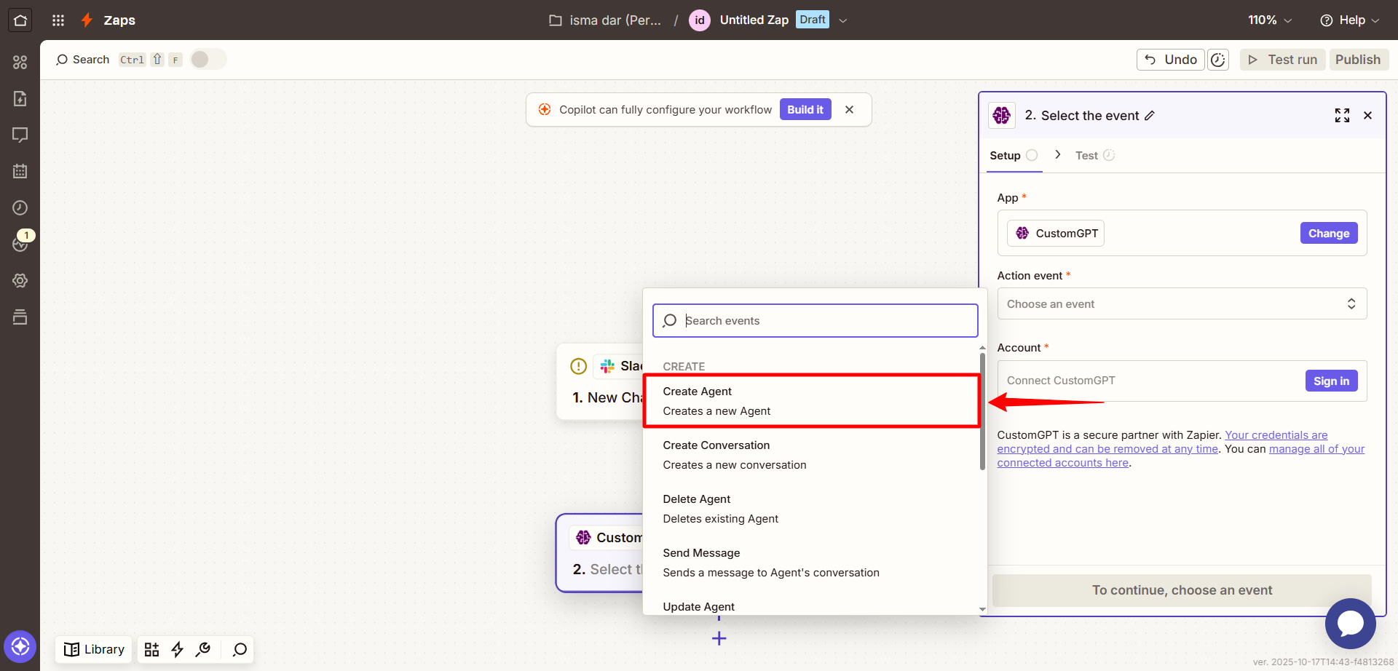Select the Slack New Channel step card

click(599, 382)
